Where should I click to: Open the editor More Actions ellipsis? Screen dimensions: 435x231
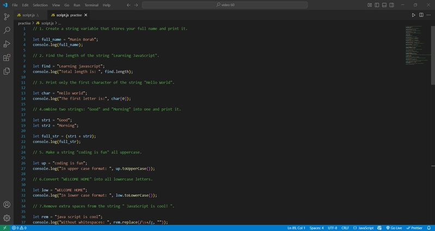point(428,15)
